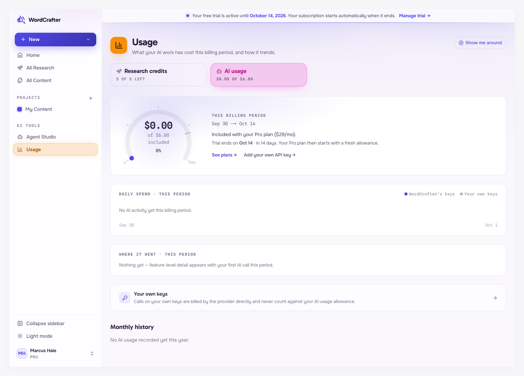Click the Light mode sun icon
Viewport: 524px width, 376px height.
coord(20,336)
